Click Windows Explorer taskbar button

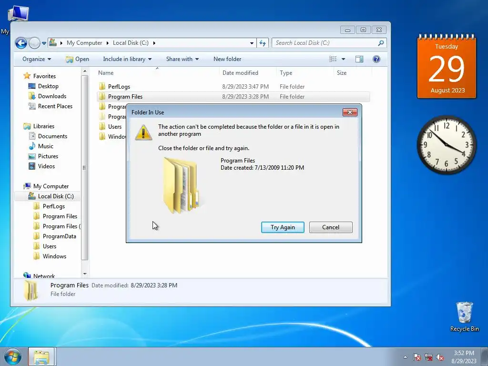(41, 356)
